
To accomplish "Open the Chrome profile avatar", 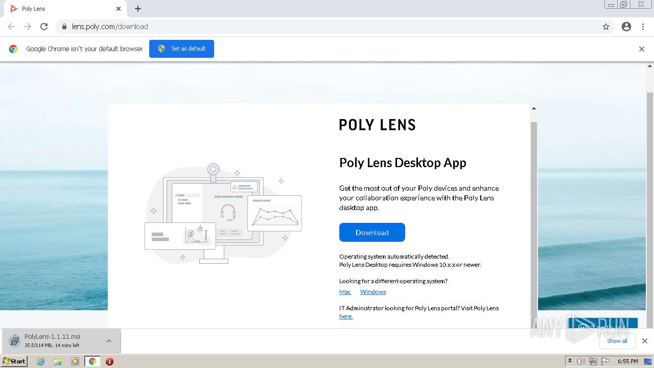I will pyautogui.click(x=626, y=27).
